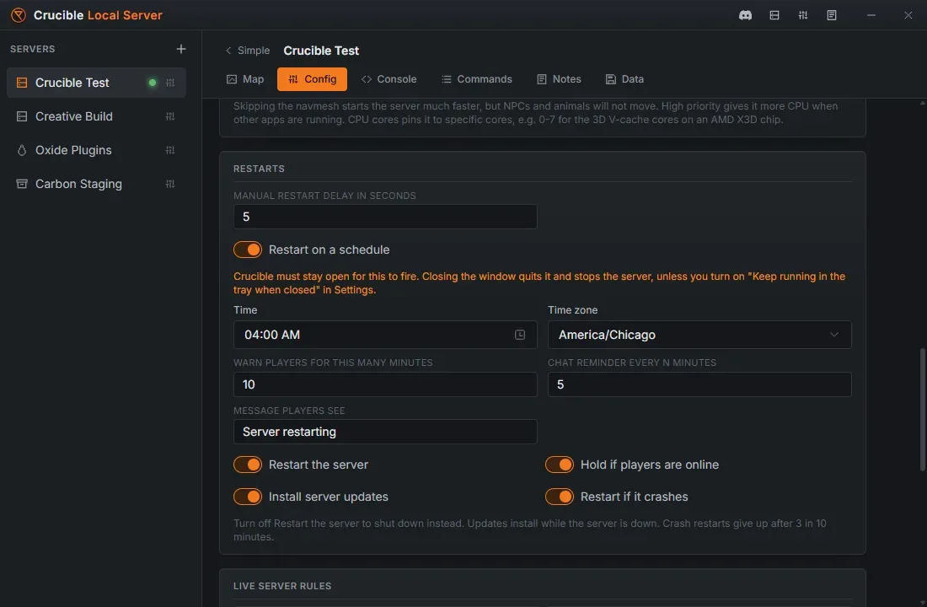The height and width of the screenshot is (607, 927).
Task: Click the LIVE SERVER RULES heading
Action: (x=282, y=586)
